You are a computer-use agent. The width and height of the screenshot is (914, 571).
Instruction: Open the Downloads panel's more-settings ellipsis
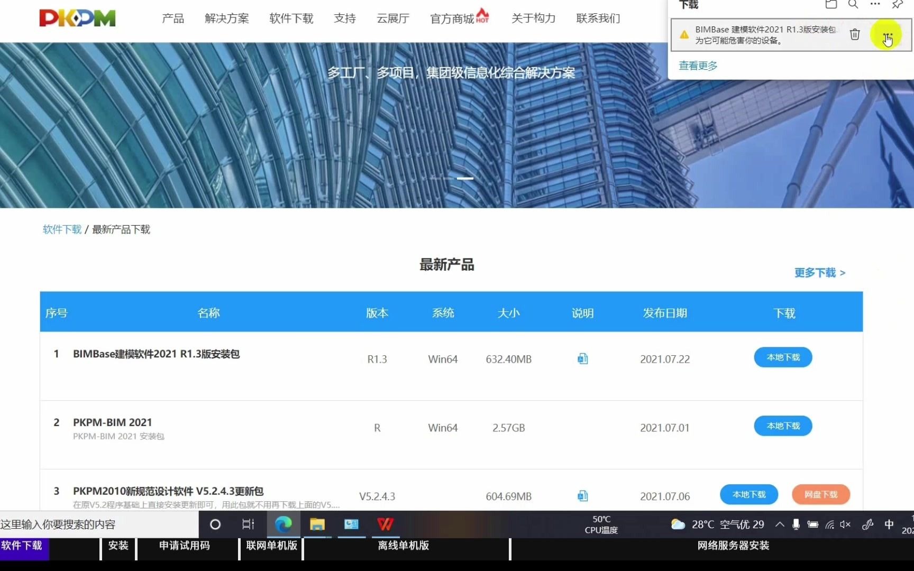(875, 4)
